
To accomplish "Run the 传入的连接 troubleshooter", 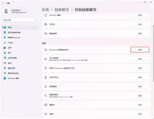I will [140, 59].
